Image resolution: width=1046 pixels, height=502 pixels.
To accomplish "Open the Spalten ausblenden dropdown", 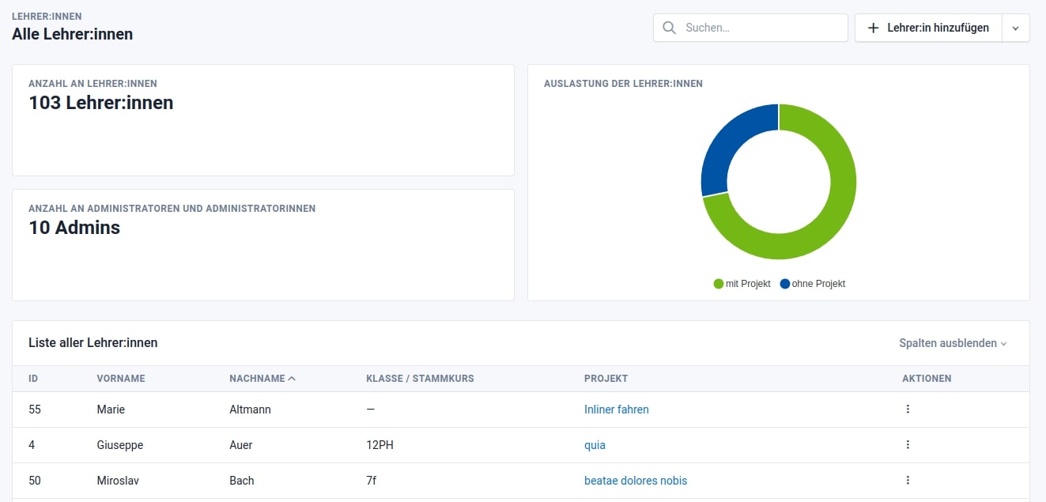I will coord(953,343).
